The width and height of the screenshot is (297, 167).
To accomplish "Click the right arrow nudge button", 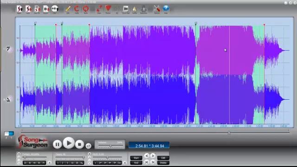I will [x=153, y=156].
